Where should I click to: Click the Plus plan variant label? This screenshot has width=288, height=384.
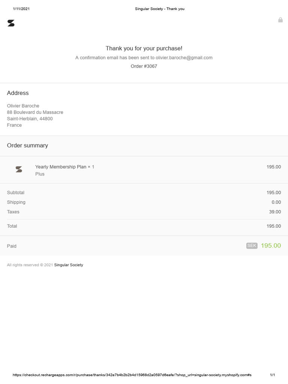(x=40, y=174)
